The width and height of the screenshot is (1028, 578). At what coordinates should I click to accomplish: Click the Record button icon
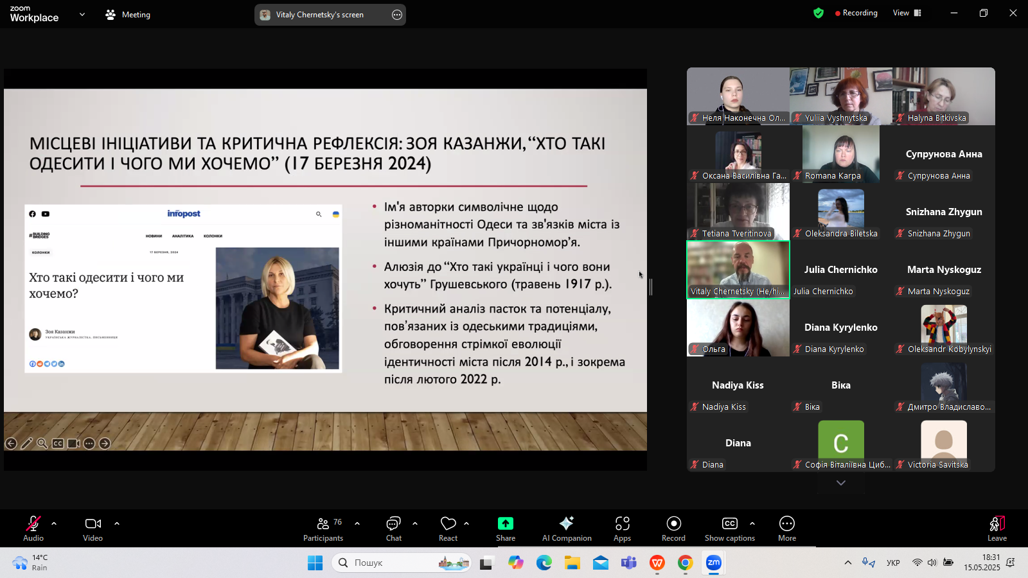(x=673, y=523)
